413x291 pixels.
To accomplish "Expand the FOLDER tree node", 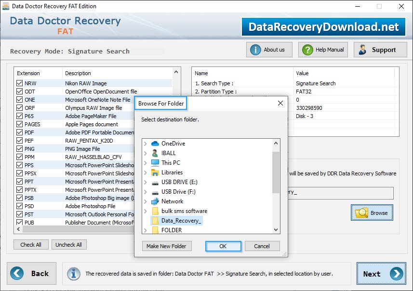I will tap(146, 230).
